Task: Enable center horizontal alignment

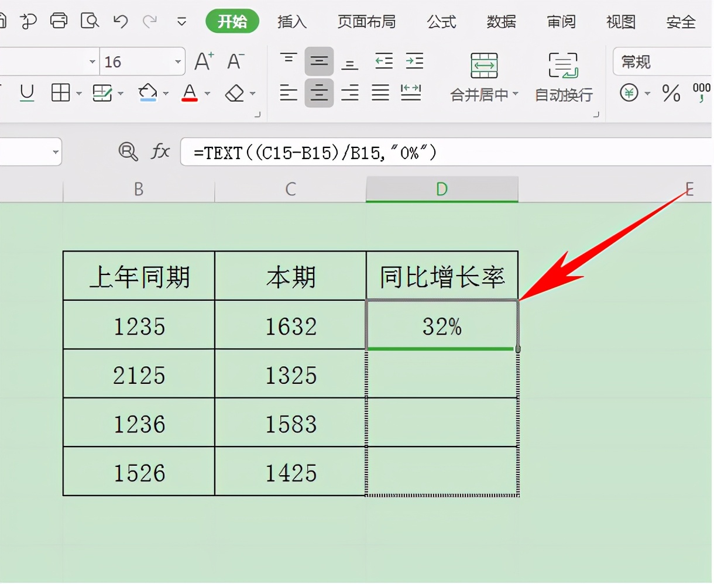Action: click(x=319, y=92)
